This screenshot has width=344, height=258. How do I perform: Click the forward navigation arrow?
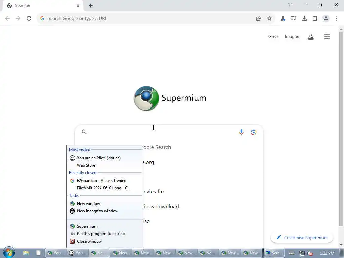point(18,19)
